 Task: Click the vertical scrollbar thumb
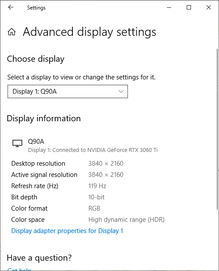(217, 129)
